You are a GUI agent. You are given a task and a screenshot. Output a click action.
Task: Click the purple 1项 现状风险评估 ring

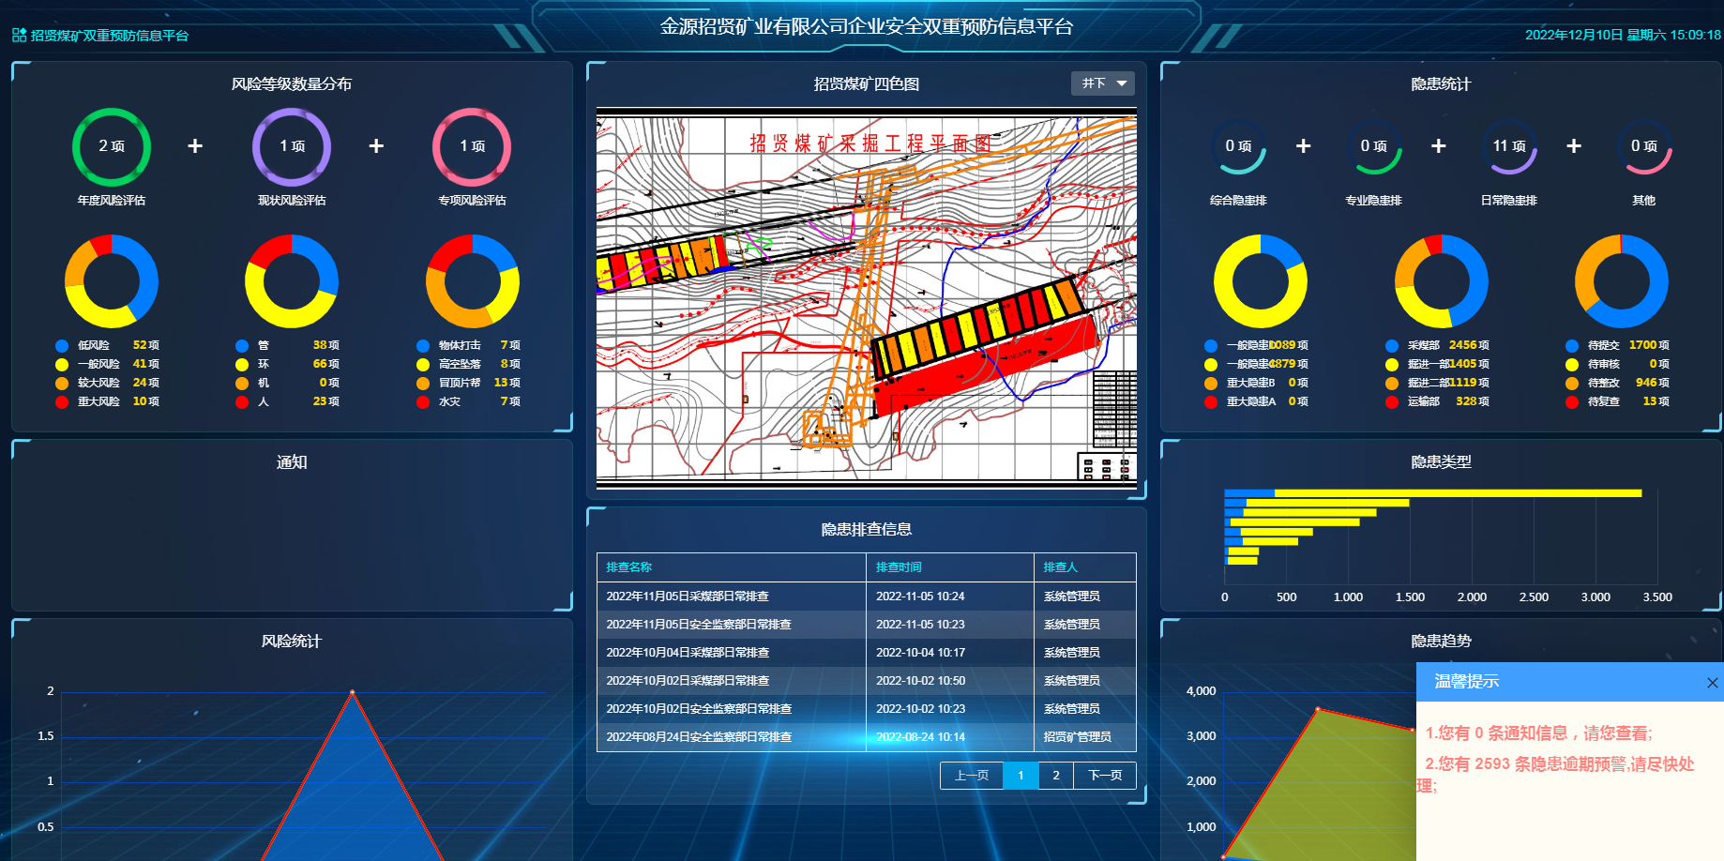(x=291, y=147)
